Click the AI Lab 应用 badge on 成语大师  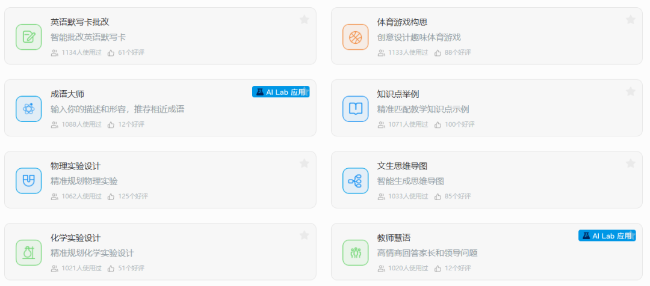(280, 92)
